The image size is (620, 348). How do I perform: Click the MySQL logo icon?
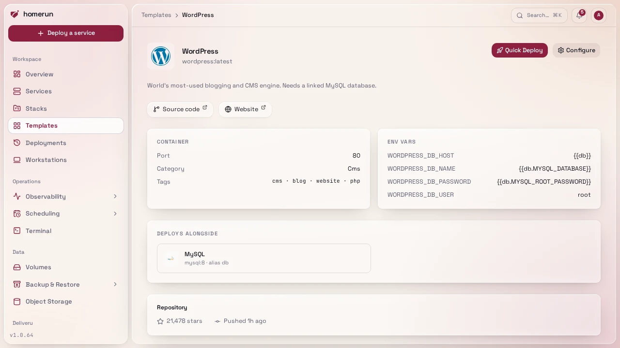pyautogui.click(x=170, y=259)
